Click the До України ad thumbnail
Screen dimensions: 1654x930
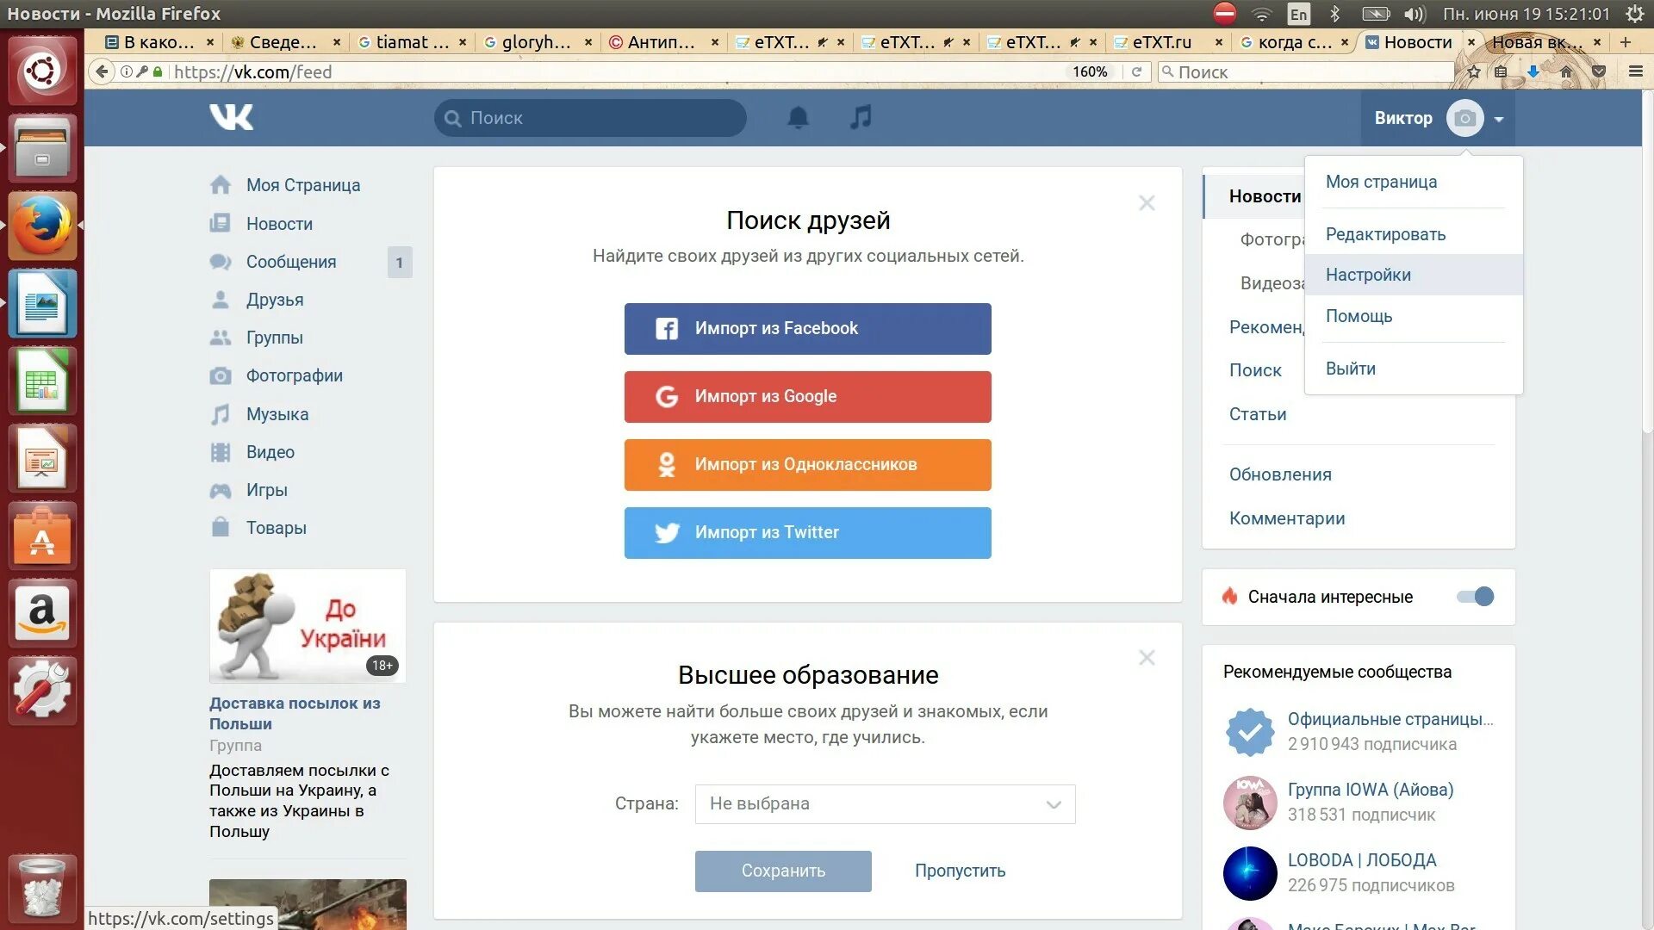pyautogui.click(x=308, y=626)
